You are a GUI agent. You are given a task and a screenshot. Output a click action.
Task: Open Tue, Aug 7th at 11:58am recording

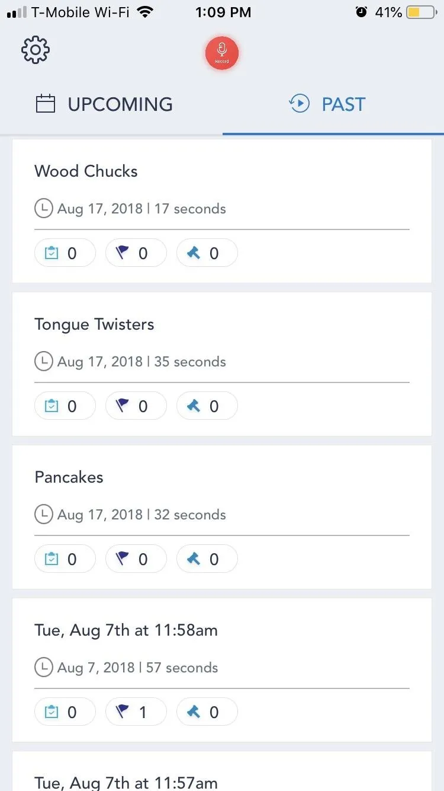(x=222, y=670)
